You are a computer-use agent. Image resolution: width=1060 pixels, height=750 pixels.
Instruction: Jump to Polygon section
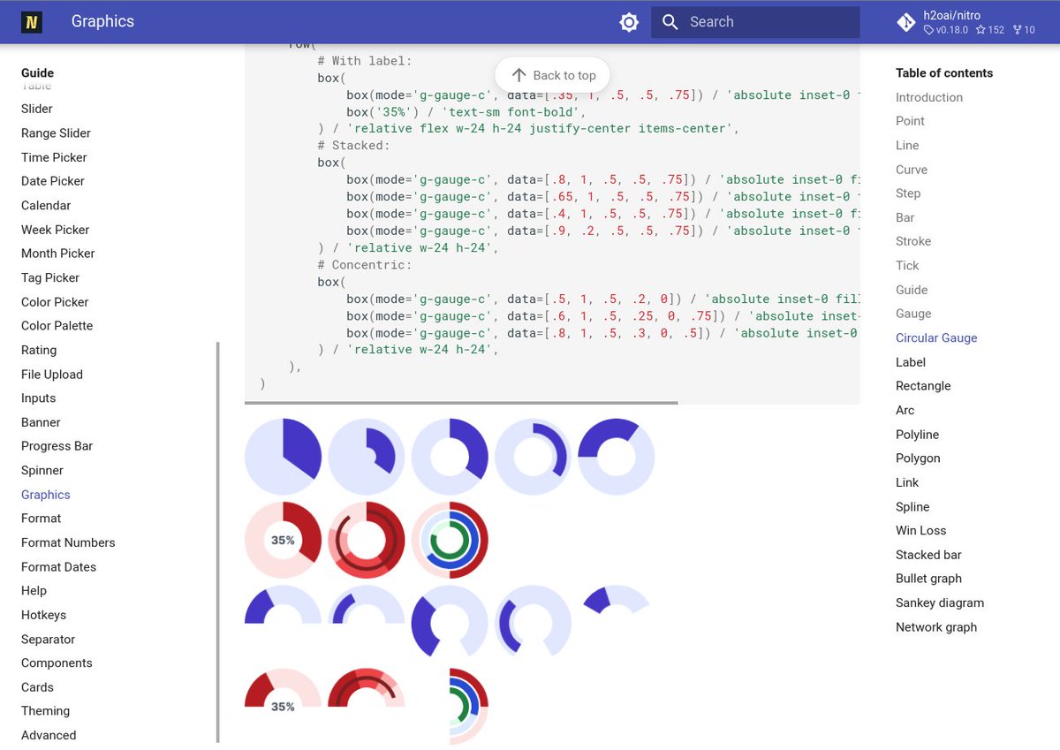(x=918, y=458)
